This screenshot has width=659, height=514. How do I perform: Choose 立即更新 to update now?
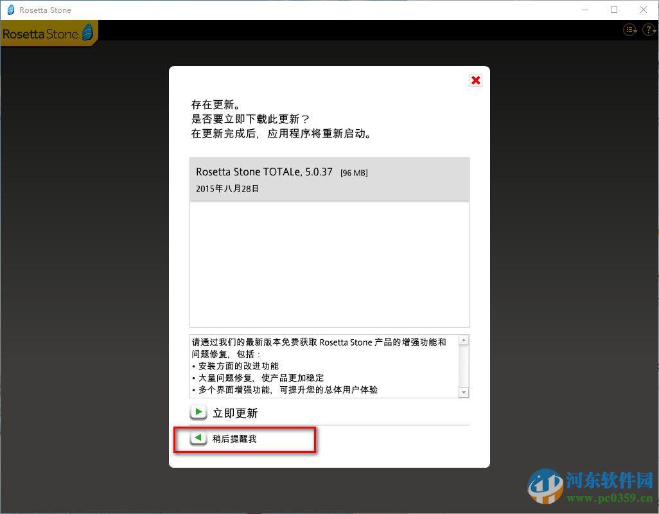(x=234, y=412)
